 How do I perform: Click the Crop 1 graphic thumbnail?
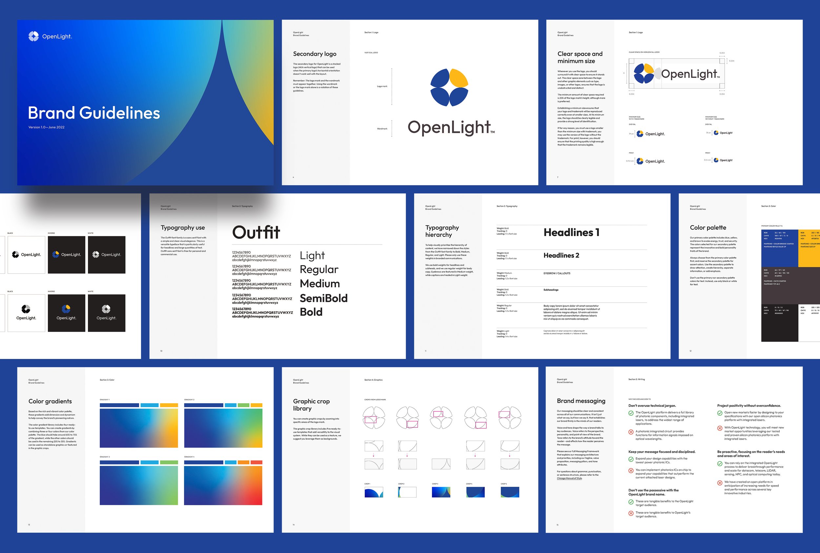374,492
